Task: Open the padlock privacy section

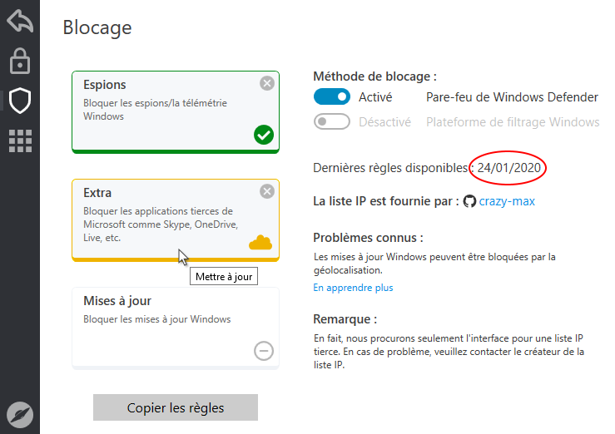Action: point(19,61)
